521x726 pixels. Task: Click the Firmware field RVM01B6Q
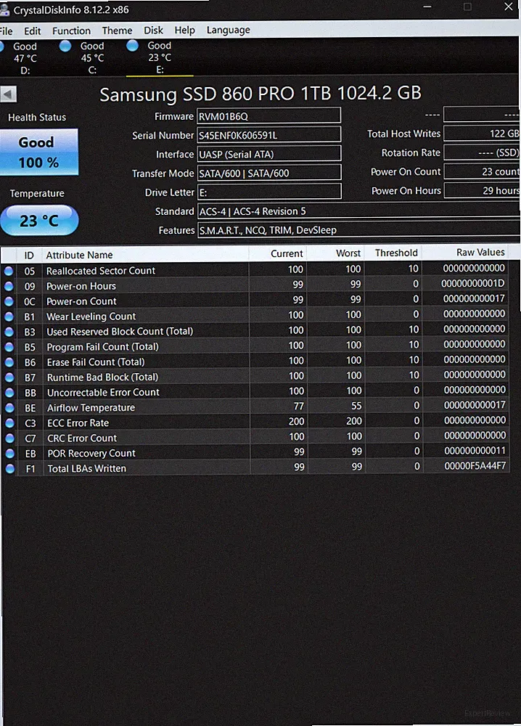point(268,115)
